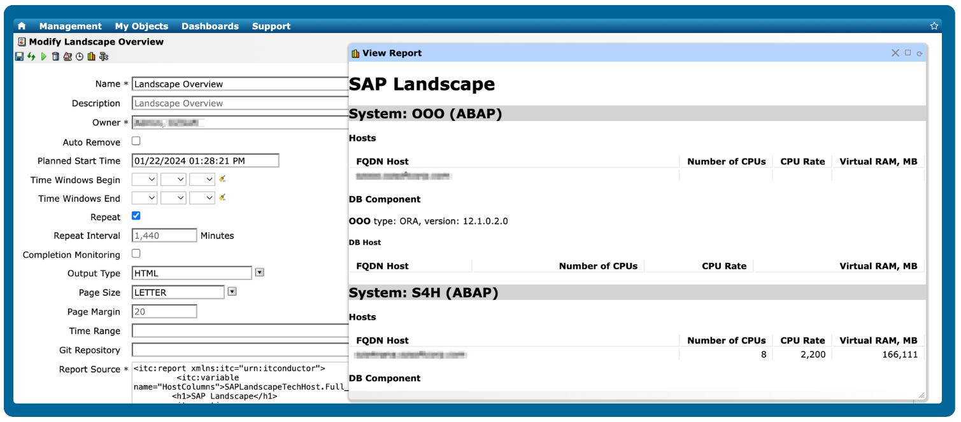This screenshot has width=961, height=422.
Task: Open third Time Windows End dropdown
Action: [203, 199]
